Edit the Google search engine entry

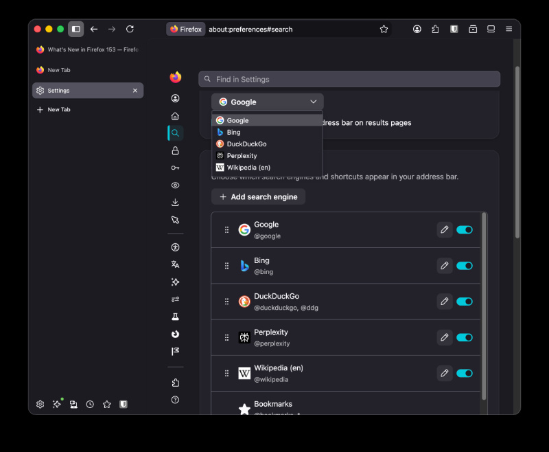pos(445,230)
